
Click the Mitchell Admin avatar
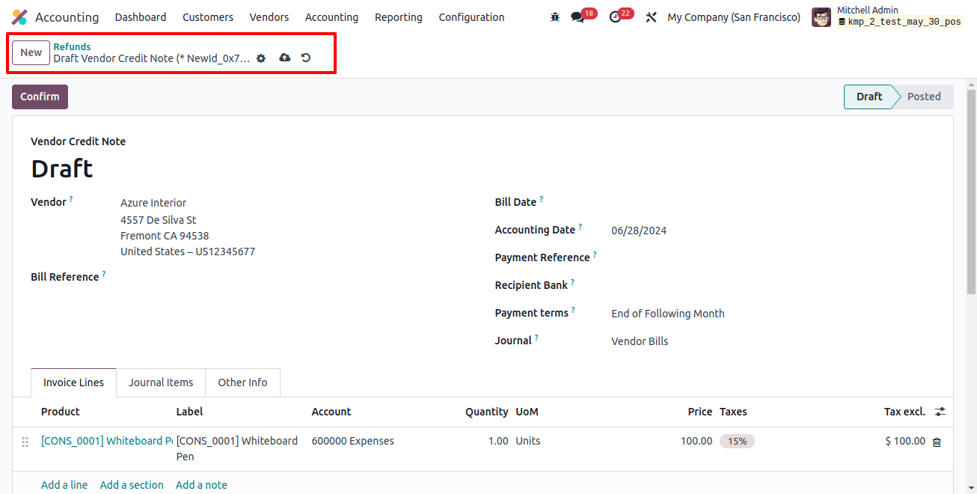821,17
